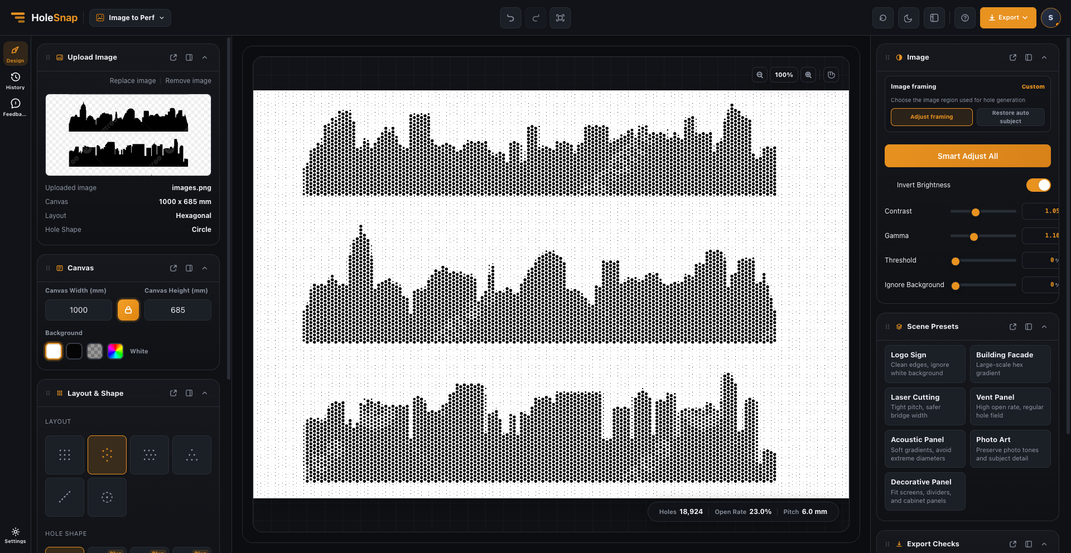Adjust the Contrast slider
1071x553 pixels.
tap(983, 212)
